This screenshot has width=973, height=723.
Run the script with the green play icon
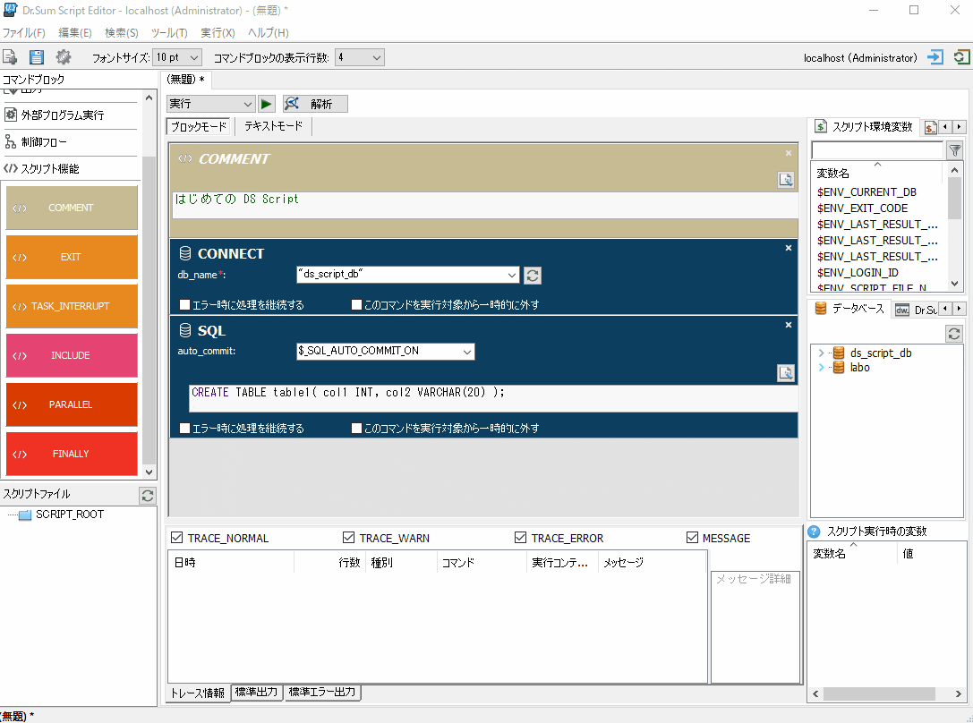pyautogui.click(x=265, y=103)
